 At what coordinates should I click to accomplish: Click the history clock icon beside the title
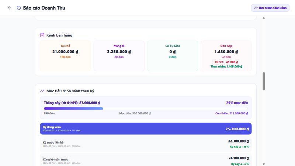click(19, 8)
